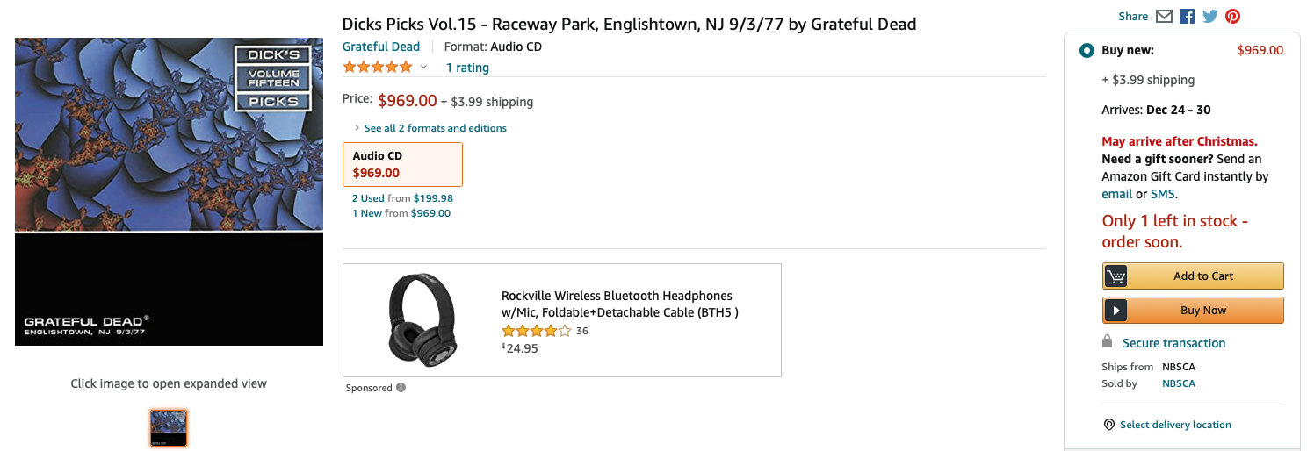Viewport: 1314px width, 451px height.
Task: Share on Pinterest icon
Action: click(x=1233, y=17)
